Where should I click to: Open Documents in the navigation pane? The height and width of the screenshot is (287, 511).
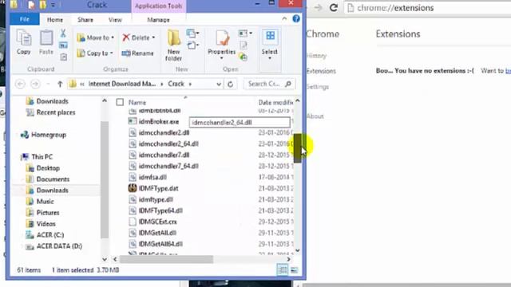coord(53,179)
